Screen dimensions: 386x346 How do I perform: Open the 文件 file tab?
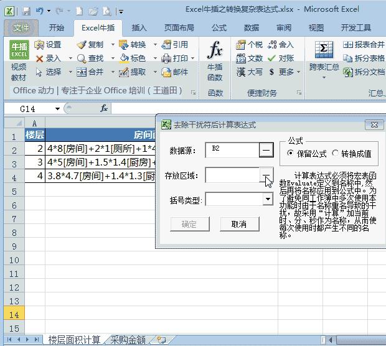(21, 28)
